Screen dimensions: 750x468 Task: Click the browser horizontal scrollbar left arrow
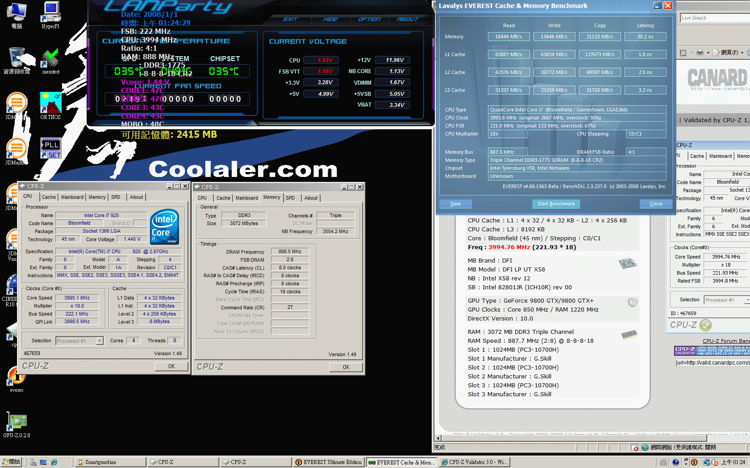[x=438, y=438]
